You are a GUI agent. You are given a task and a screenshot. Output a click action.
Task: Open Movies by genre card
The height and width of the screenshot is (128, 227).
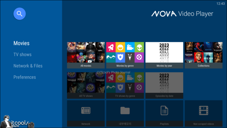(125, 55)
